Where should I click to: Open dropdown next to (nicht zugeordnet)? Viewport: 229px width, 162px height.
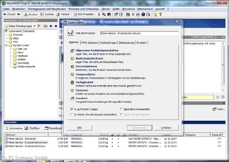[217, 37]
